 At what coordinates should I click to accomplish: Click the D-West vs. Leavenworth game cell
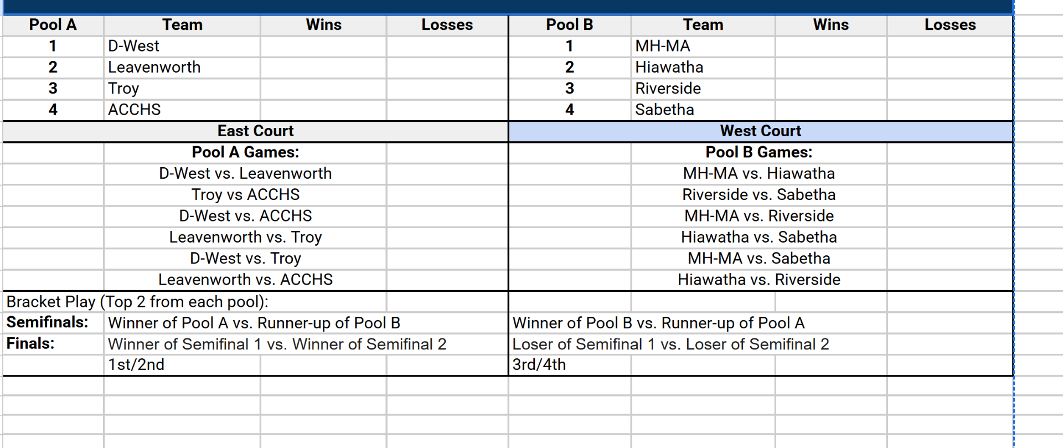tap(245, 173)
